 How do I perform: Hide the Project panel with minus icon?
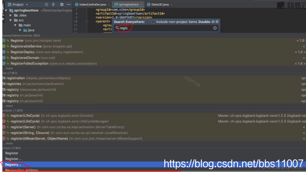pyautogui.click(x=68, y=4)
